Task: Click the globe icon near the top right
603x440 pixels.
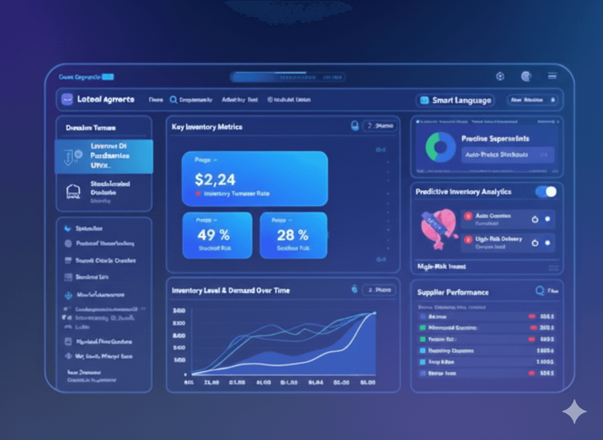Action: (x=526, y=76)
